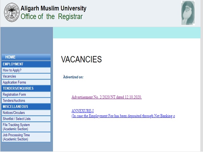Open Job Processing Time (Academic Section)
Viewport: 203px width, 152px height.
pos(26,137)
